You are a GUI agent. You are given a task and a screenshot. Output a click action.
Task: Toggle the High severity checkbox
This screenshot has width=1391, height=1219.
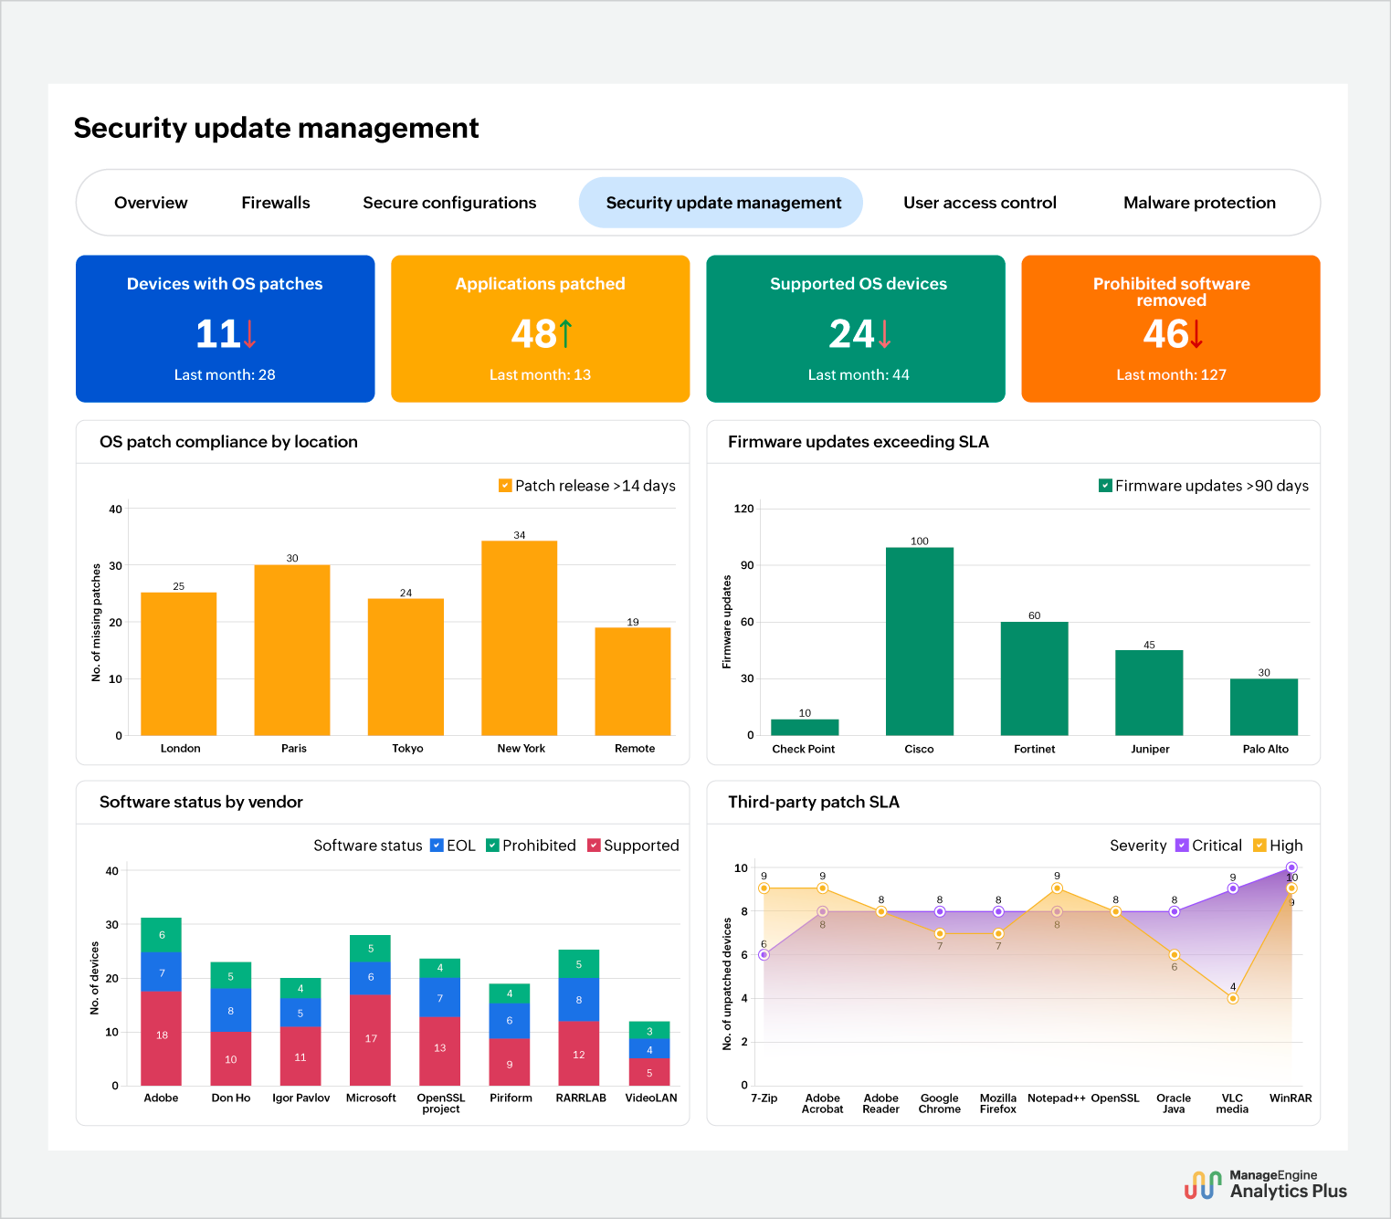click(x=1259, y=846)
